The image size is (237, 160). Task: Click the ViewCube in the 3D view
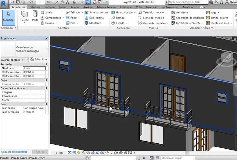227,58
